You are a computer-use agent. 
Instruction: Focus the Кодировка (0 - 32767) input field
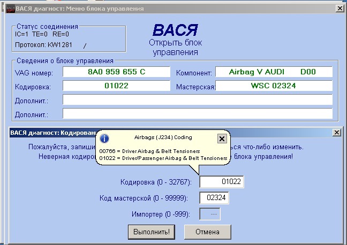(x=222, y=182)
